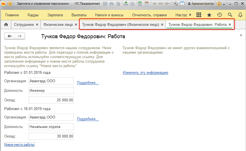This screenshot has height=151, width=246.
Task: Open the calendar icon in title bar
Action: click(147, 4)
